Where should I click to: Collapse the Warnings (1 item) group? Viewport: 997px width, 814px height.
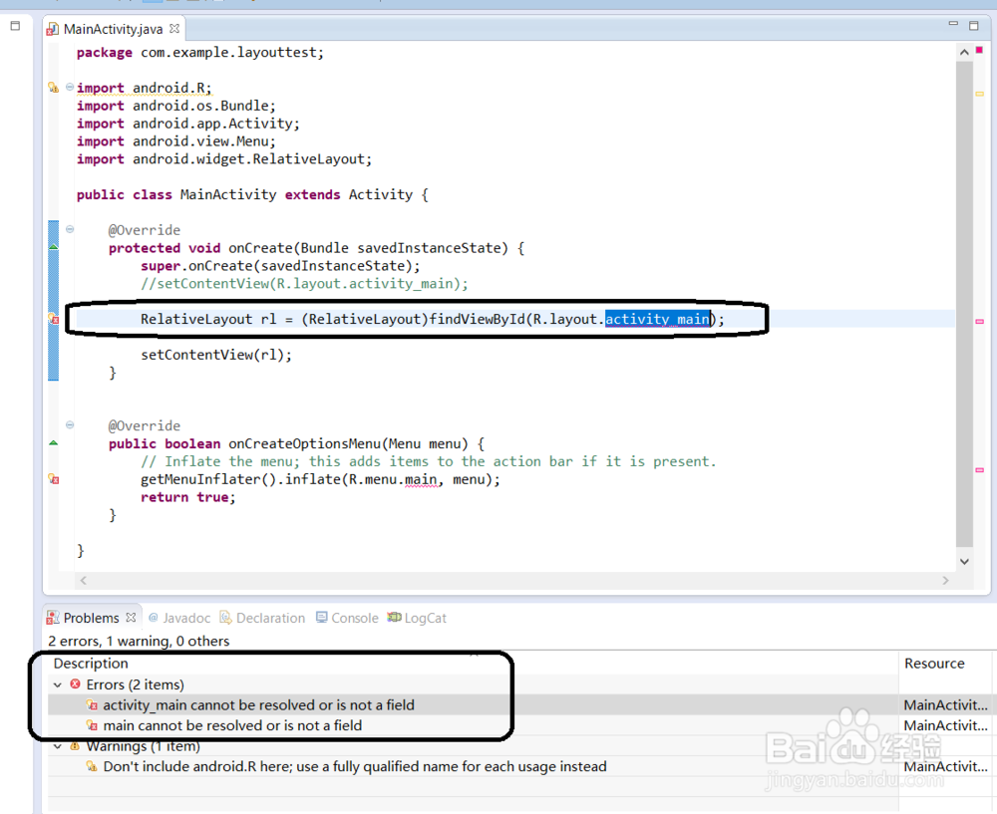point(58,746)
